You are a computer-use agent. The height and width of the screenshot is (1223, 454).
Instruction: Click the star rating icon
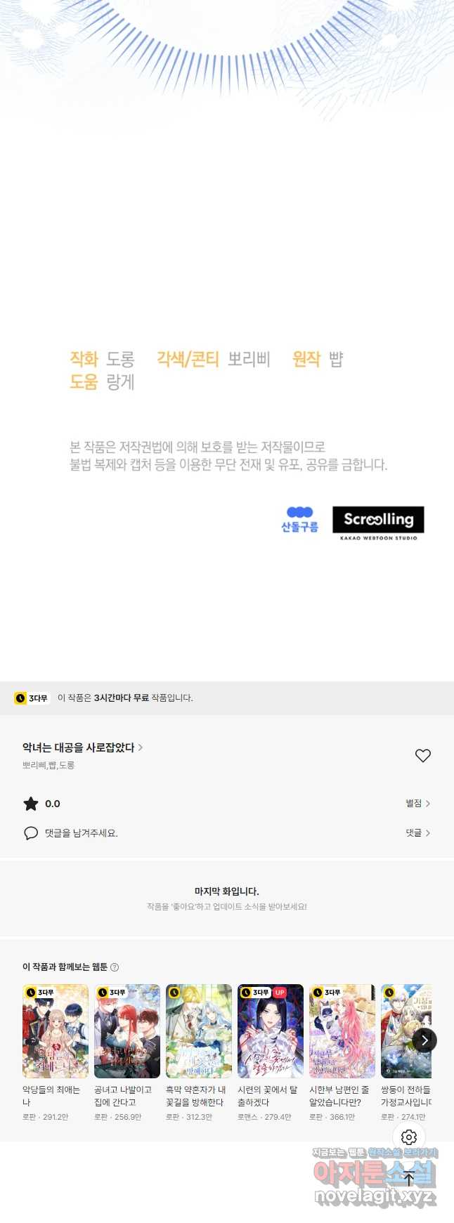[31, 804]
